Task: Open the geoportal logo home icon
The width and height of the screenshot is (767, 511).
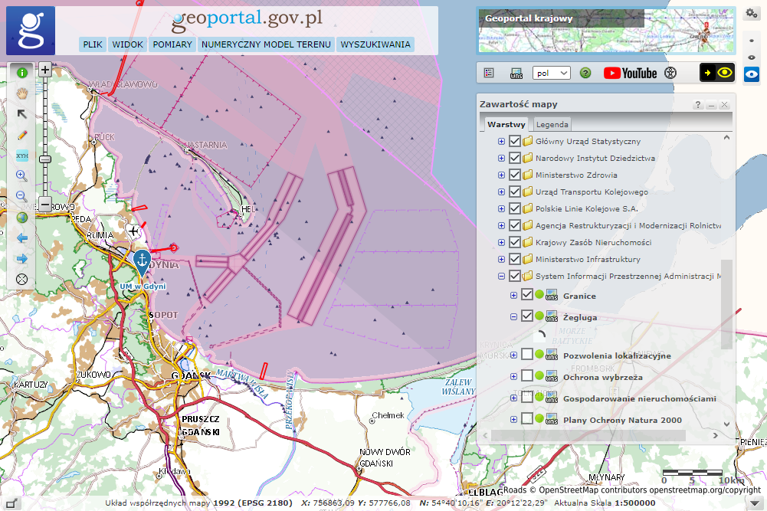Action: tap(31, 31)
